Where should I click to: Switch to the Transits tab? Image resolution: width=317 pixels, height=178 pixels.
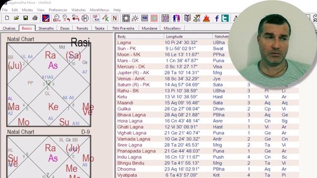click(x=82, y=28)
